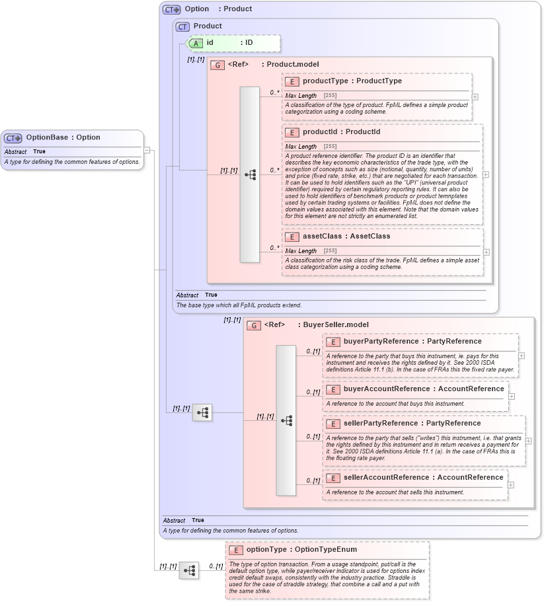
Task: Click the G icon of BuyerSeller.model reference
Action: click(x=254, y=326)
